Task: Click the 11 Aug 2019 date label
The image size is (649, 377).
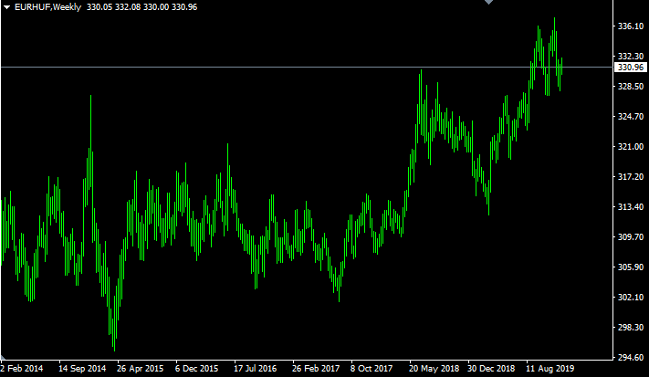Action: (x=550, y=368)
